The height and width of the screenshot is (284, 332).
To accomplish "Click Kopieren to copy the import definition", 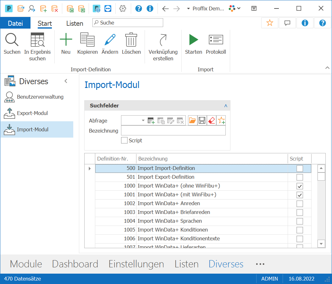I will point(87,44).
